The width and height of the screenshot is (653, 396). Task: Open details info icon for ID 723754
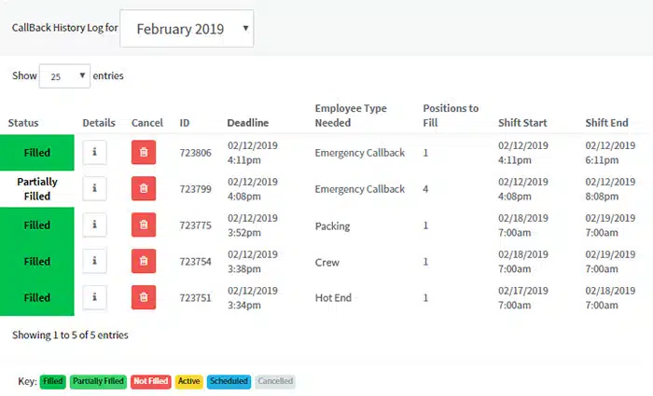coord(94,261)
